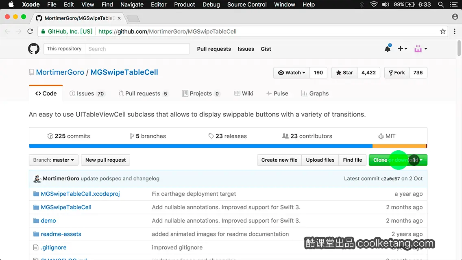This screenshot has height=260, width=462.
Task: View the 23 contributors
Action: 307,136
